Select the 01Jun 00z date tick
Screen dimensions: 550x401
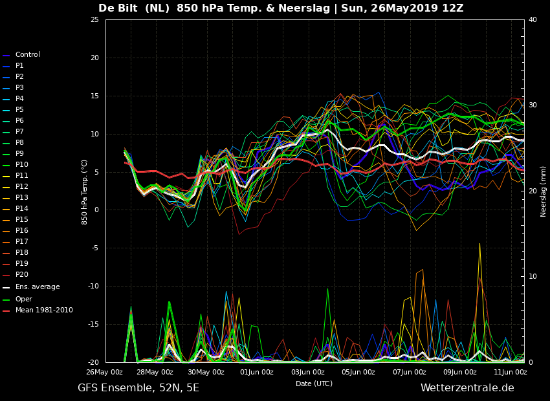click(257, 372)
